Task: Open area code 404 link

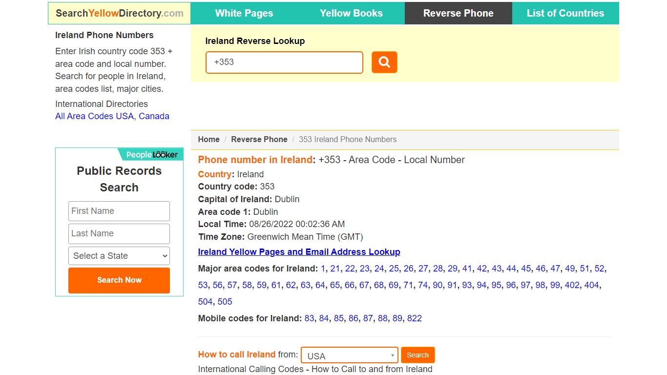Action: 591,285
